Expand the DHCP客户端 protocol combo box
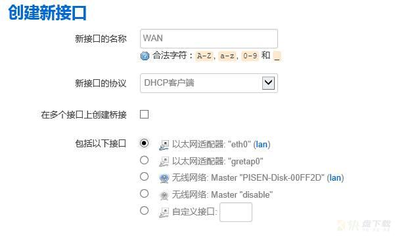Viewport: 395px width, 237px height. point(209,83)
